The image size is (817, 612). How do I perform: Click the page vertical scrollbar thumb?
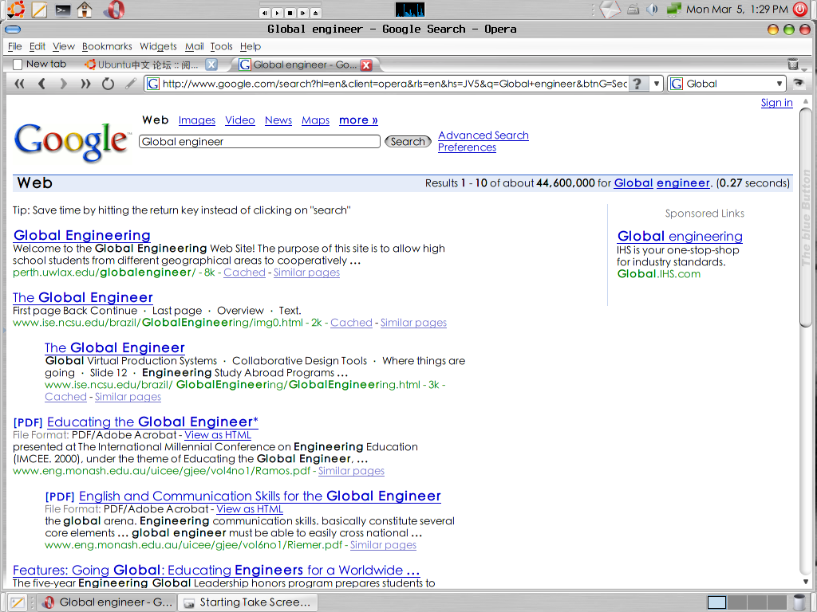(x=806, y=218)
